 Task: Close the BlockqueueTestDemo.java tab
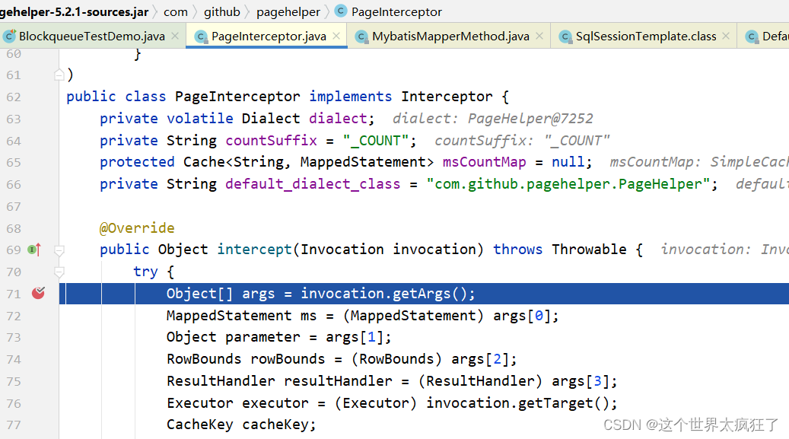pos(175,36)
